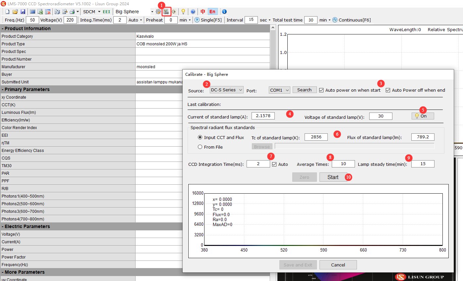Cancel the Calibrate dialog
The image size is (463, 281).
click(x=338, y=265)
